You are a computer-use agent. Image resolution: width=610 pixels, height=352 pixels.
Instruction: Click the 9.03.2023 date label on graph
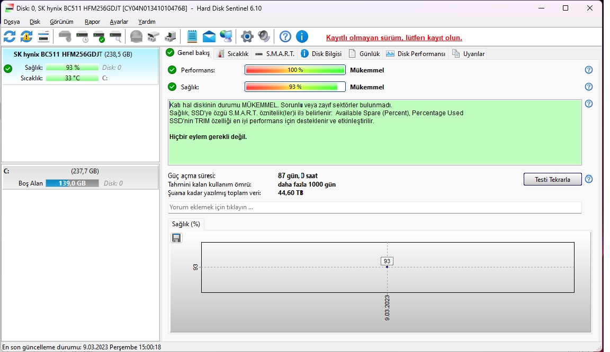tap(387, 308)
